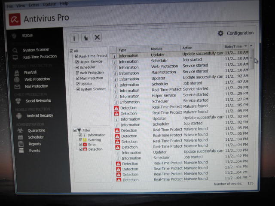The height and width of the screenshot is (206, 275).
Task: Click the export events toolbar icon
Action: click(86, 37)
